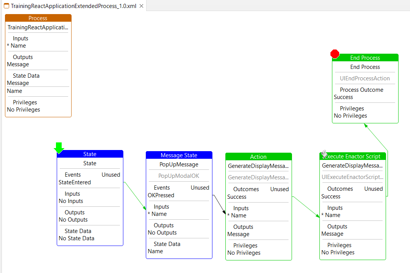
Task: Select the End Process node header
Action: coord(365,57)
